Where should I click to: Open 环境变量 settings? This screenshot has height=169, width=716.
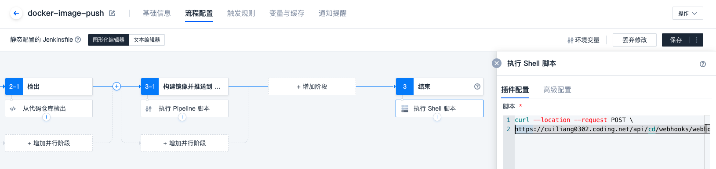583,40
